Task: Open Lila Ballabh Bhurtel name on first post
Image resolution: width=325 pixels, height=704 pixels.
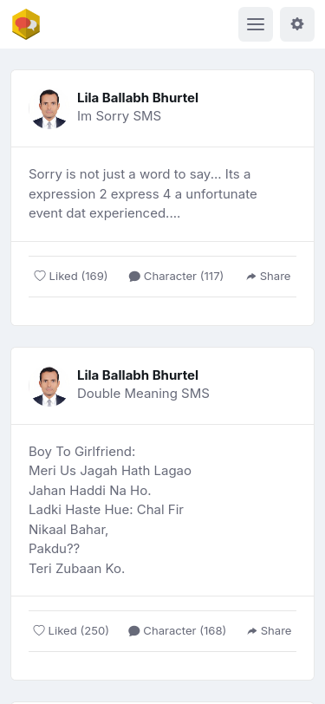Action: coord(137,97)
